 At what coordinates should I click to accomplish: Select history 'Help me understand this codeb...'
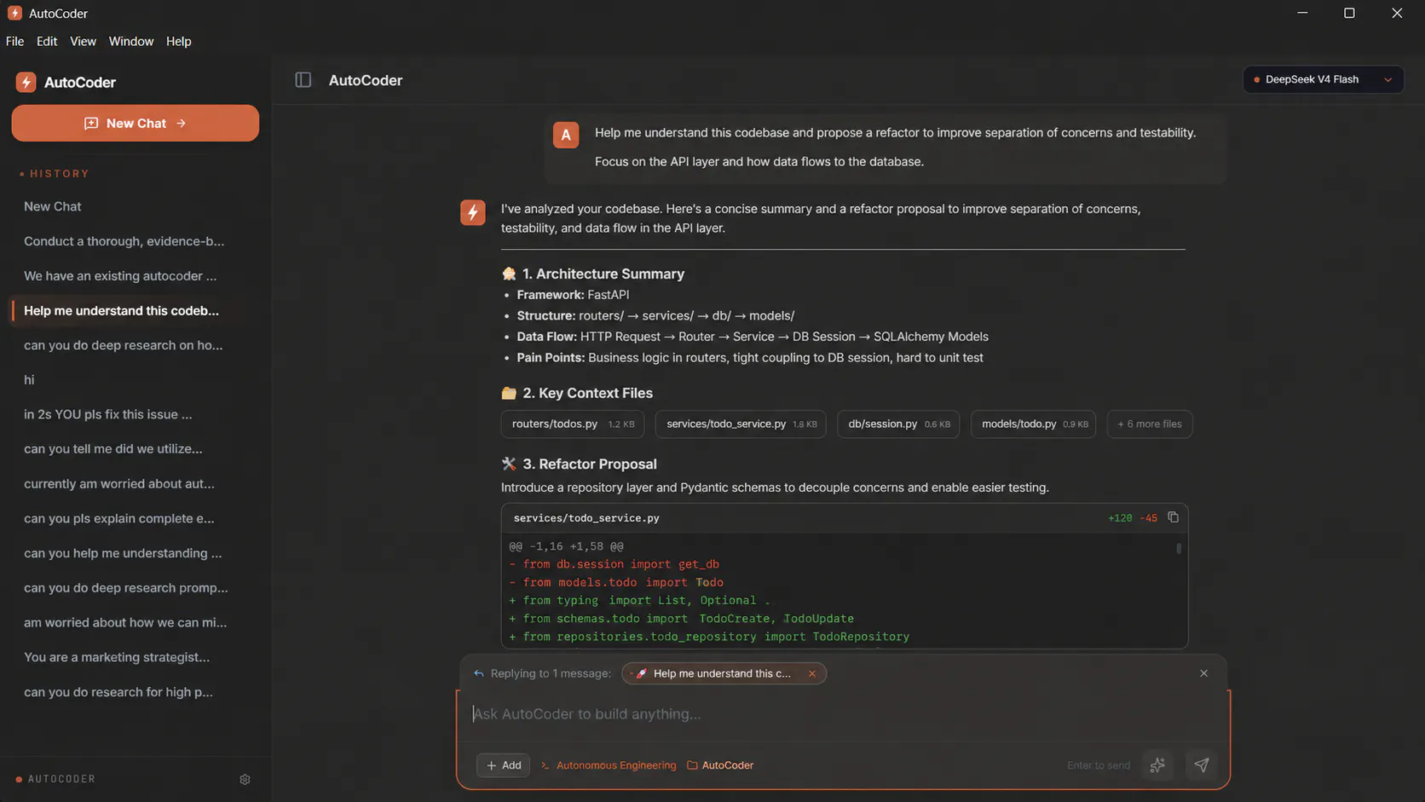tap(136, 310)
